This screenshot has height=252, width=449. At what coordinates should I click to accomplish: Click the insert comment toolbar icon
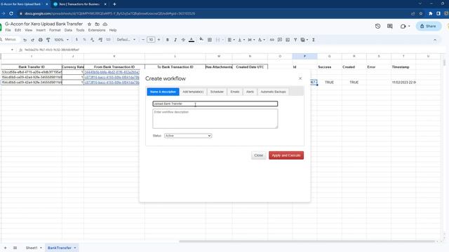[x=280, y=40]
